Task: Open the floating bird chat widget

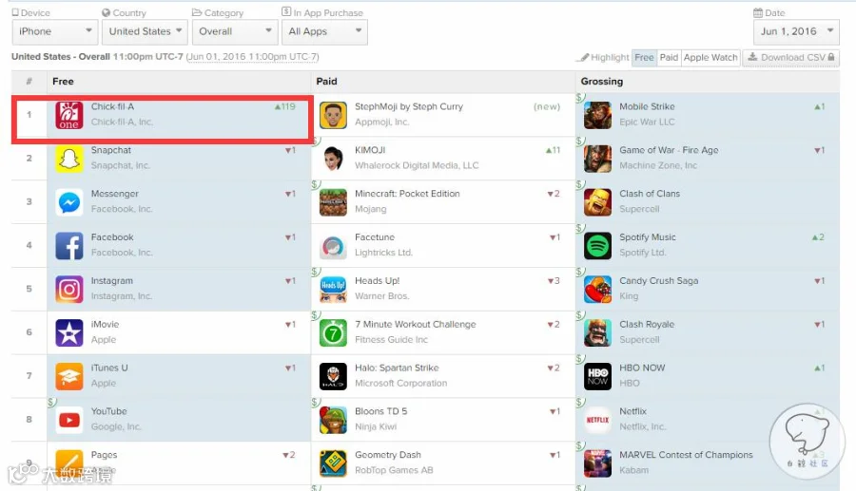Action: (x=807, y=441)
